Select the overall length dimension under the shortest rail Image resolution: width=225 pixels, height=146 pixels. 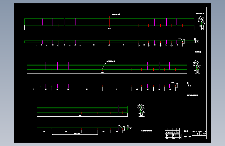point(82,116)
